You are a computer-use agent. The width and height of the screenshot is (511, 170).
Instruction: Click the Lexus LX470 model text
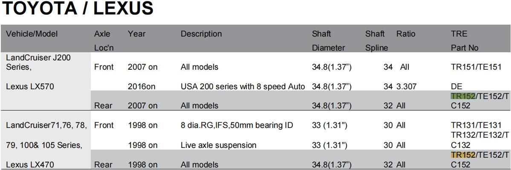pos(30,165)
